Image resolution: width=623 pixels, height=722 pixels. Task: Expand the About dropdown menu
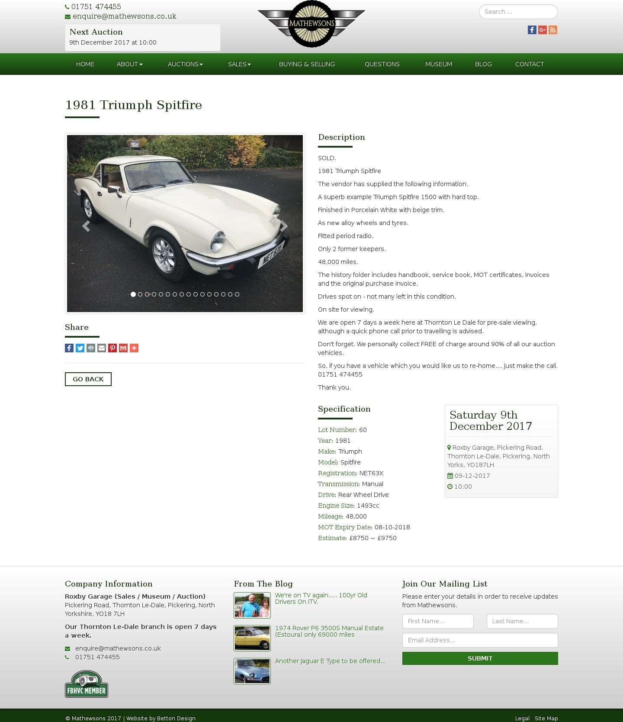[129, 64]
